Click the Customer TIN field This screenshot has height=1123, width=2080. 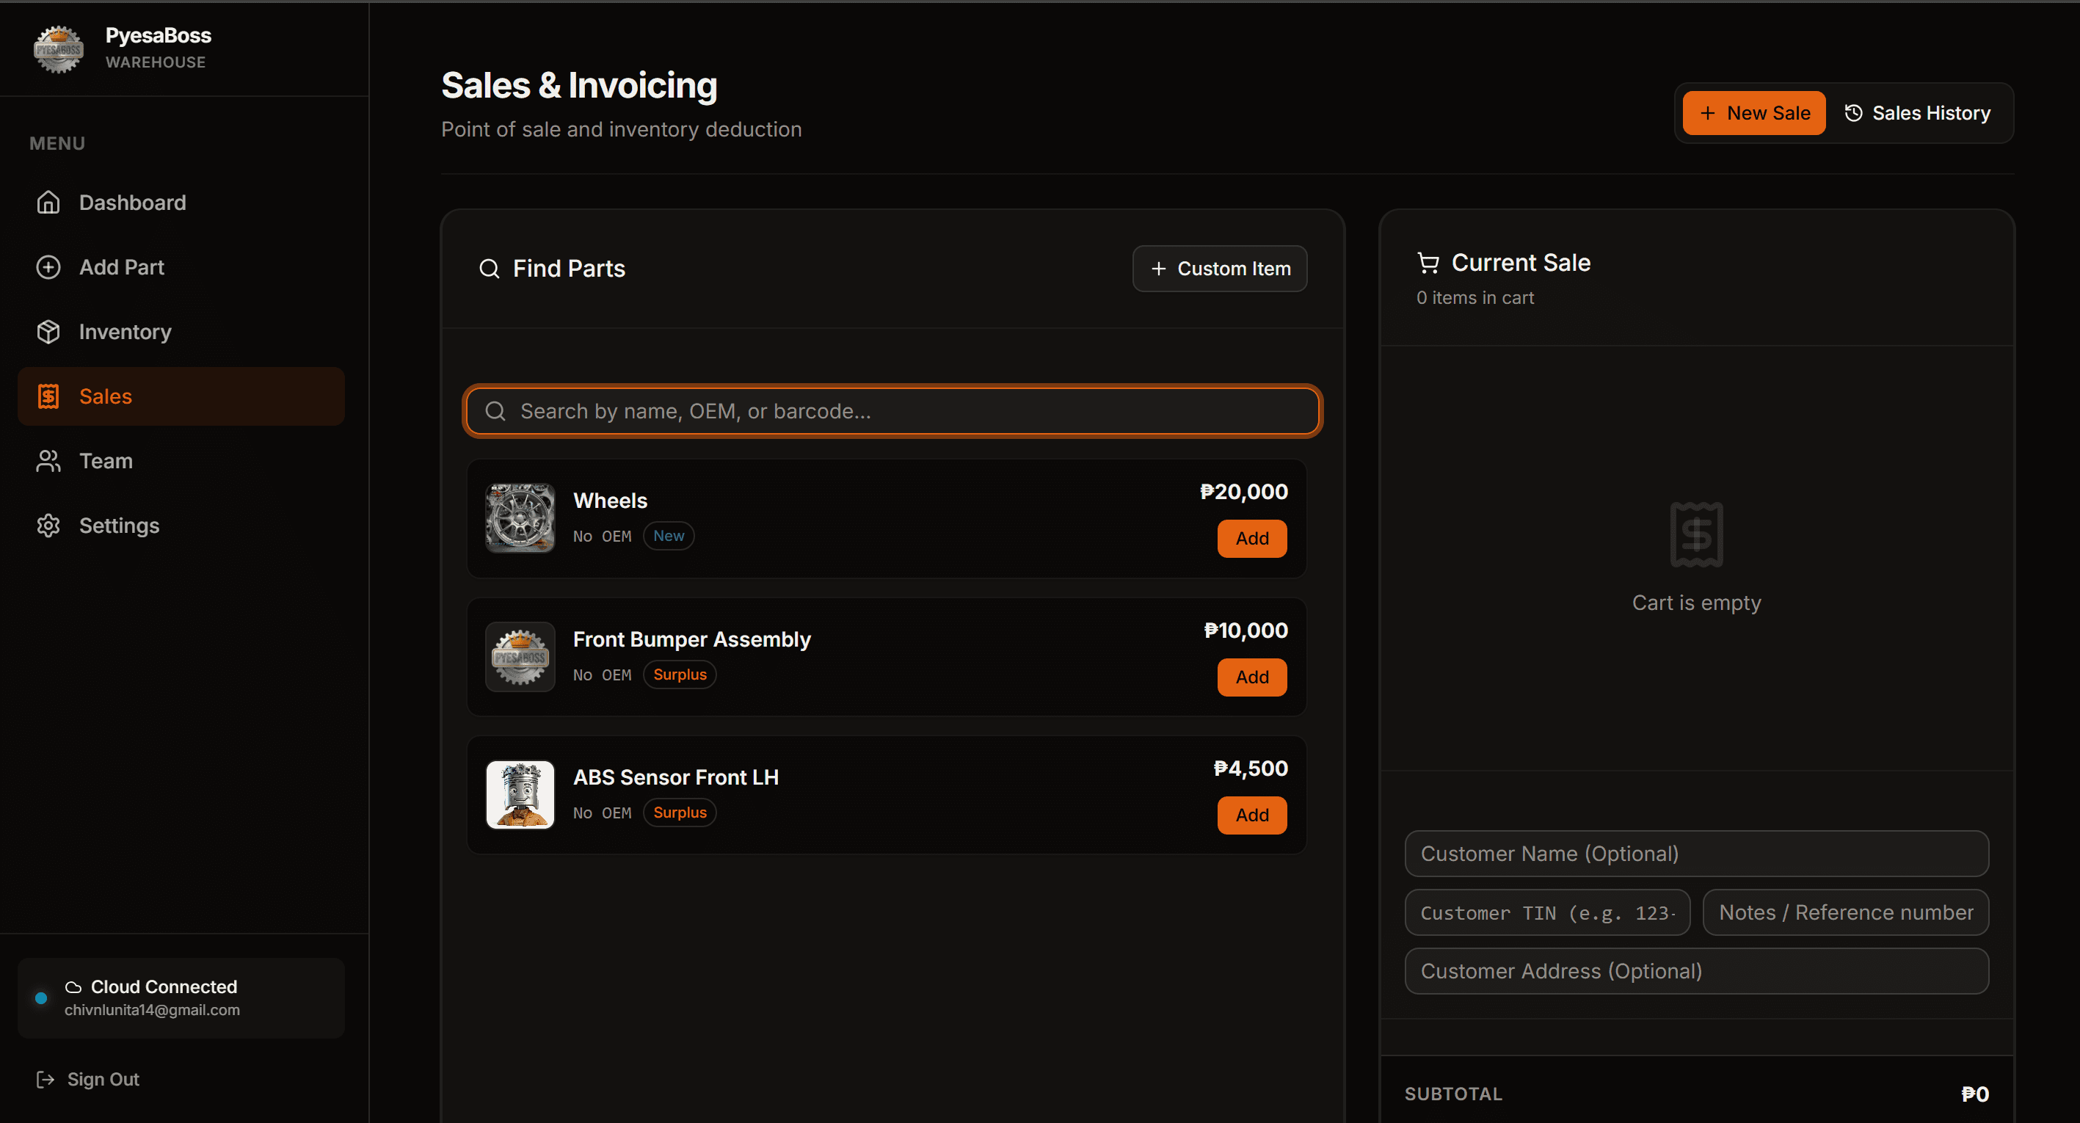coord(1547,912)
